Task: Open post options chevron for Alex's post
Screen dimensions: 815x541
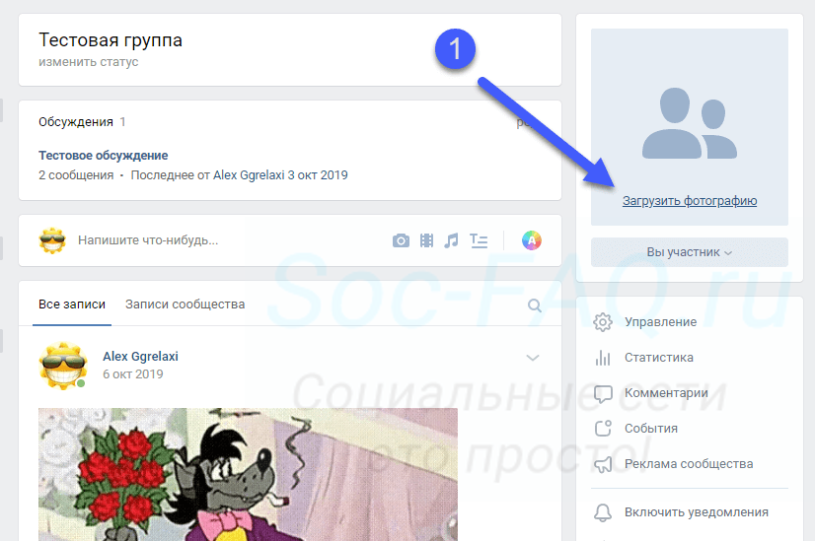Action: pos(533,358)
